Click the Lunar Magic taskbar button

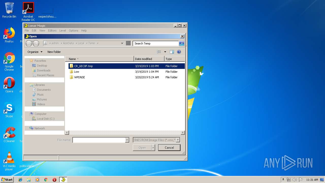pos(63,180)
